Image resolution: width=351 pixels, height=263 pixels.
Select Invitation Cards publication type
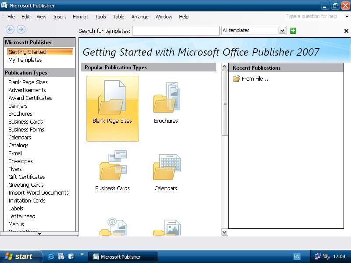[x=27, y=201]
